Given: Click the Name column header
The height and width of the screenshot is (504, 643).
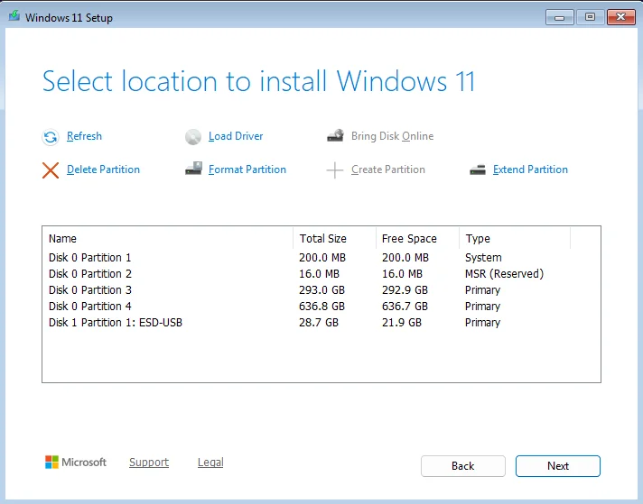Looking at the screenshot, I should (168, 238).
